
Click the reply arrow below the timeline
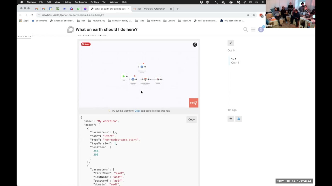coord(231,119)
